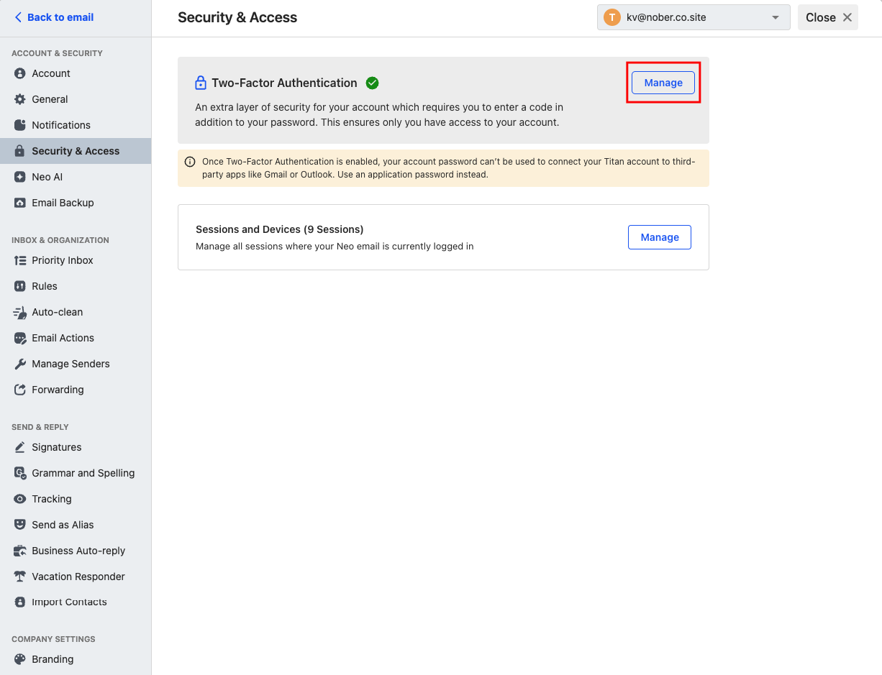The height and width of the screenshot is (675, 882).
Task: Click the Vacation Responder palm tree icon
Action: (20, 577)
